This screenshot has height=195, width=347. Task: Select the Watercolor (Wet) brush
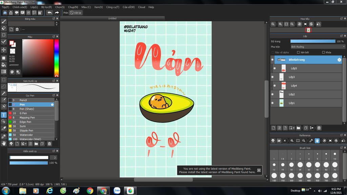(31, 139)
